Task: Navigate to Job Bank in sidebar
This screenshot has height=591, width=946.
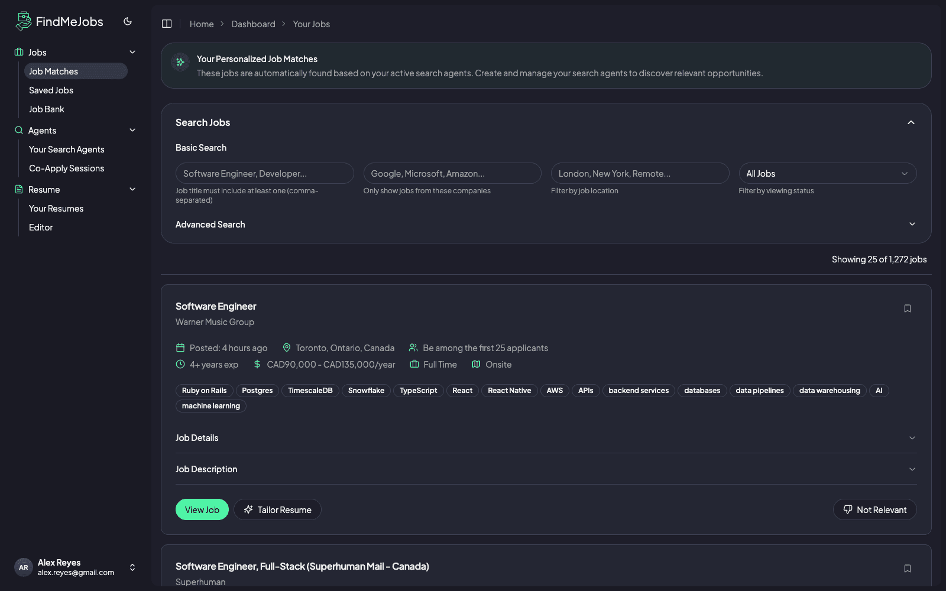Action: click(x=46, y=109)
